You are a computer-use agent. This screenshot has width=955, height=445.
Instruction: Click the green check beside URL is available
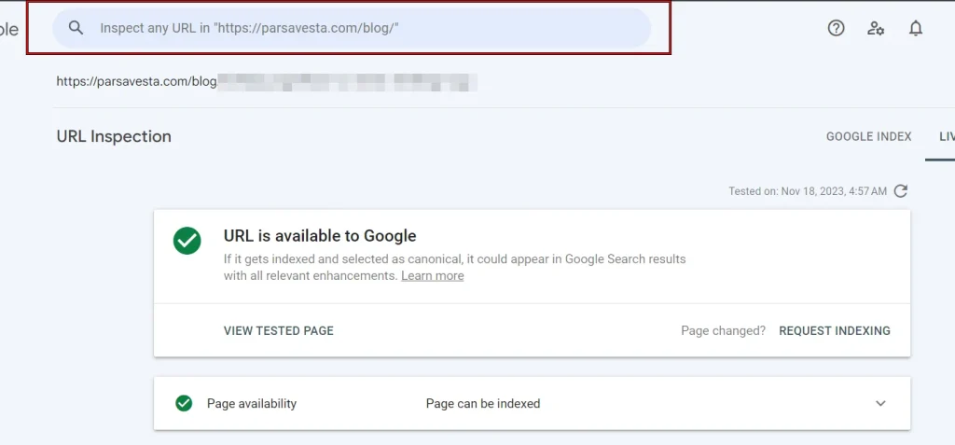(x=187, y=241)
